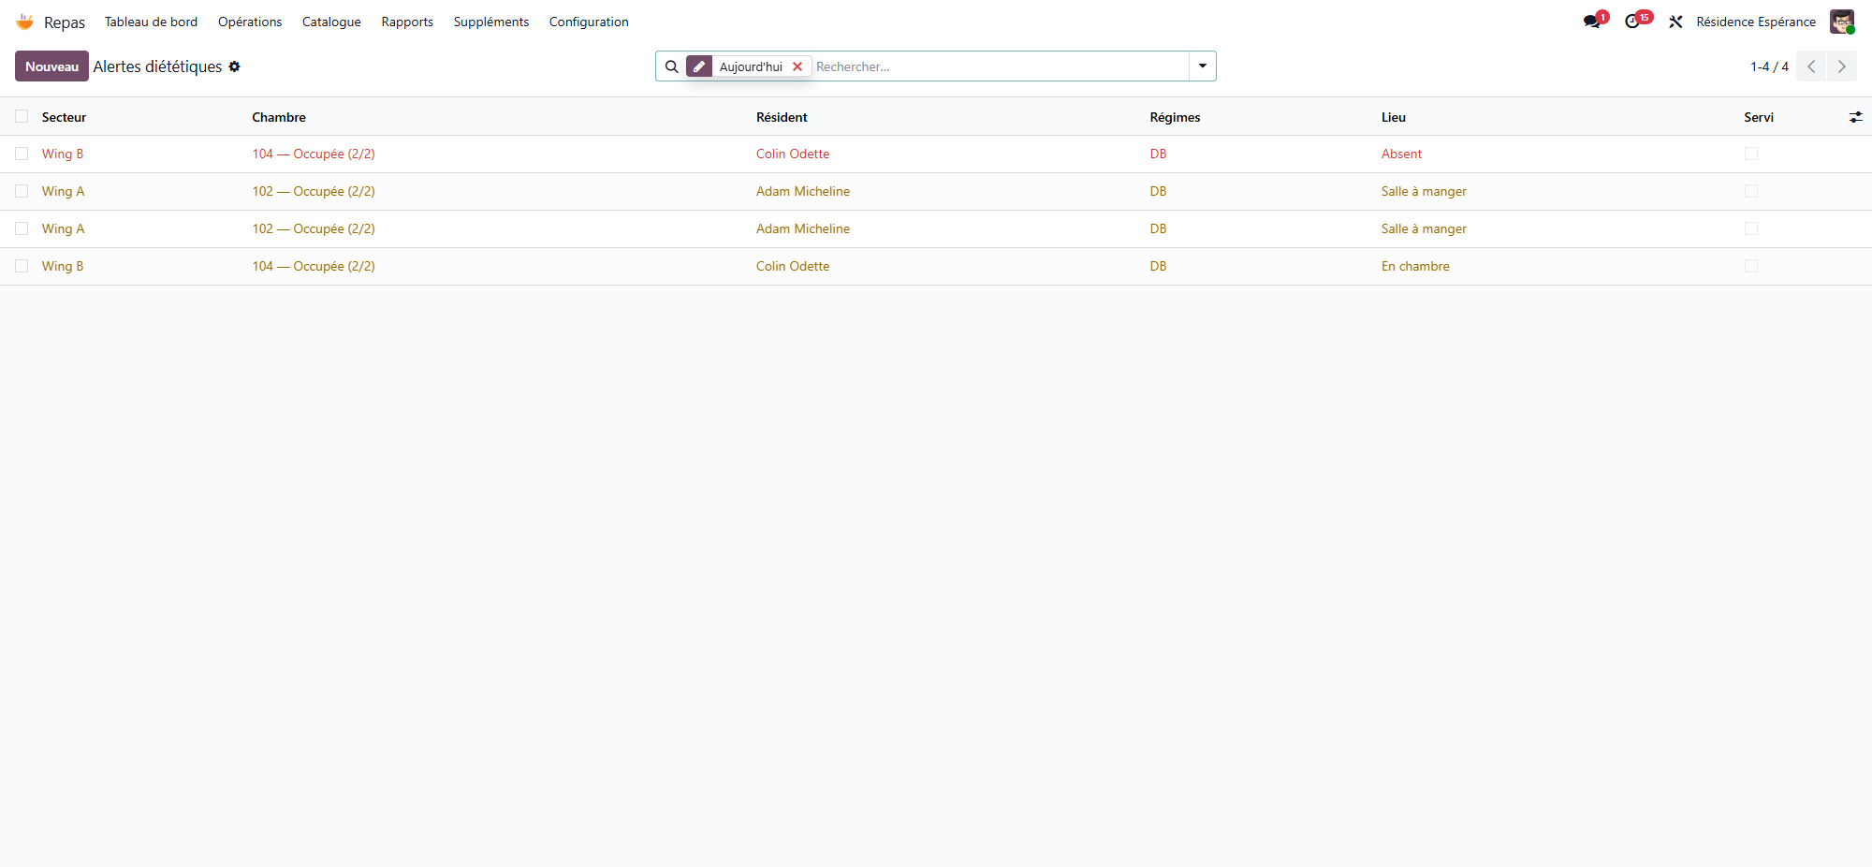This screenshot has width=1872, height=867.
Task: Sort by the Chambre column header
Action: pyautogui.click(x=279, y=117)
